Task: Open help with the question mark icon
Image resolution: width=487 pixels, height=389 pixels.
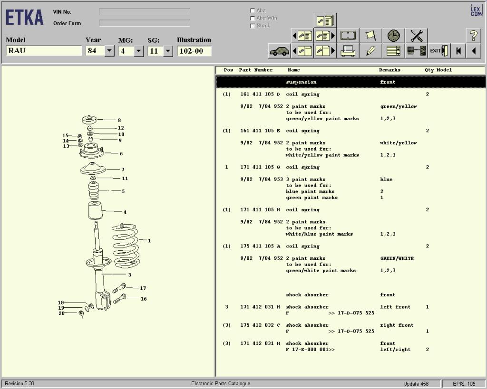Action: pyautogui.click(x=473, y=36)
